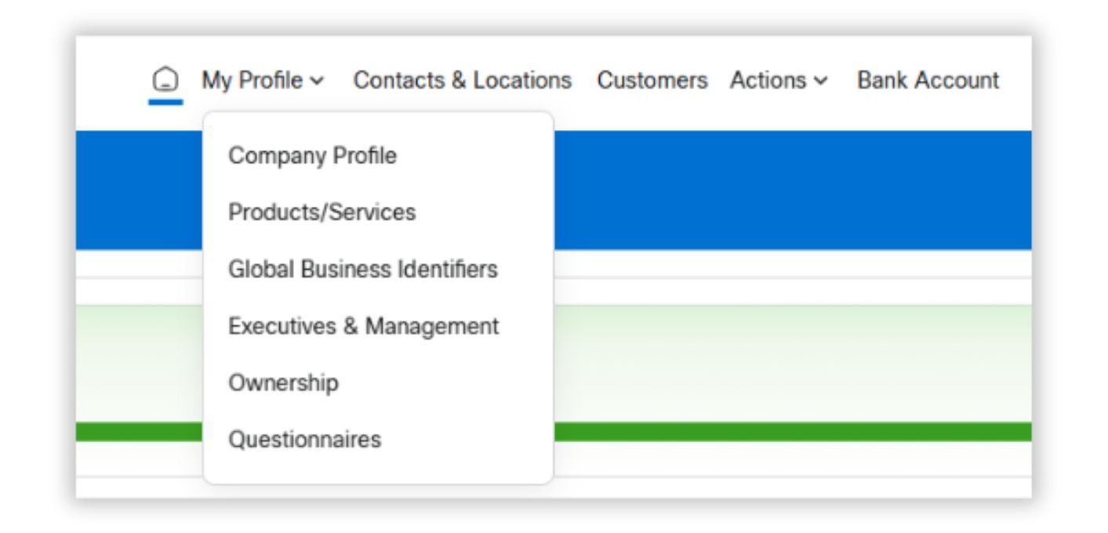Open the Bank Account section
Image resolution: width=1108 pixels, height=533 pixels.
click(x=928, y=80)
